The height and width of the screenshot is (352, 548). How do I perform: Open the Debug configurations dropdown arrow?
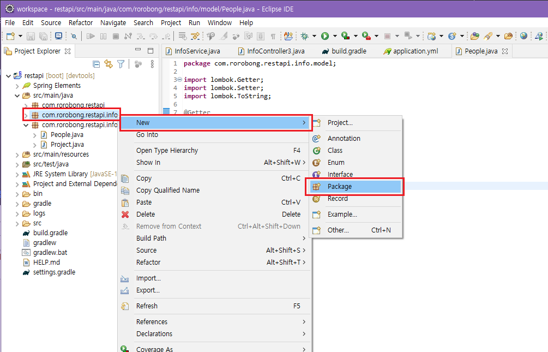(314, 36)
